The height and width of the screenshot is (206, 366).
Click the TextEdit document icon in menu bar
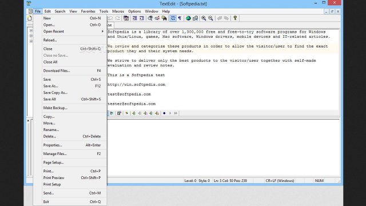pyautogui.click(x=30, y=11)
